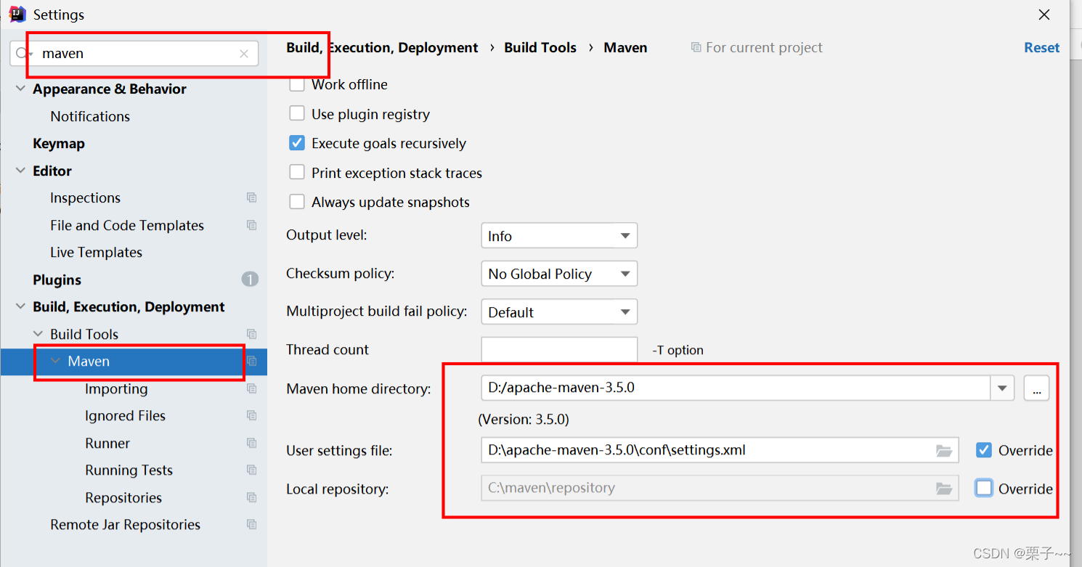Open Inspections settings page
The width and height of the screenshot is (1082, 567).
point(85,197)
